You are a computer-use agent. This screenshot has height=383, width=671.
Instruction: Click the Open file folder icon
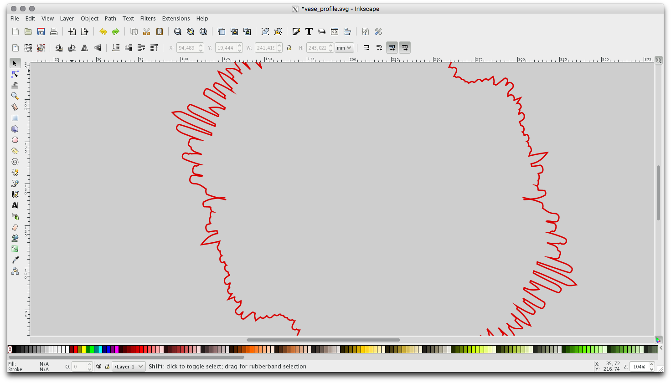tap(28, 31)
